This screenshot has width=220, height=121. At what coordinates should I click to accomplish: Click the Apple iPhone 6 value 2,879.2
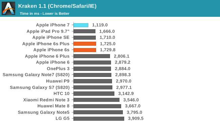pos(123,62)
